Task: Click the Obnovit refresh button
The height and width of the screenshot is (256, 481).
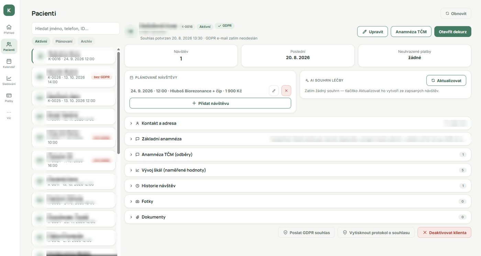Action: coord(456,13)
